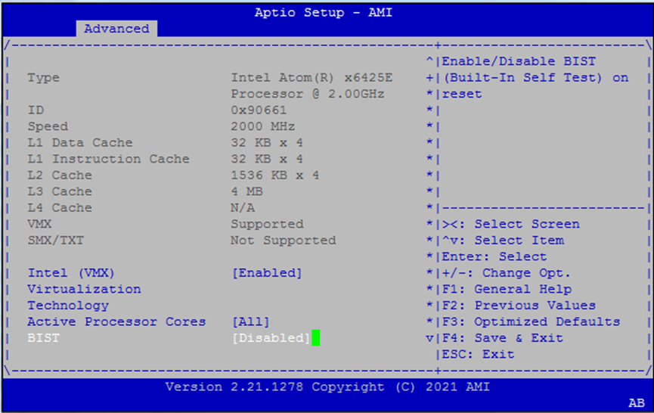The width and height of the screenshot is (654, 413).
Task: Click the Enter: Select key hint
Action: [494, 256]
